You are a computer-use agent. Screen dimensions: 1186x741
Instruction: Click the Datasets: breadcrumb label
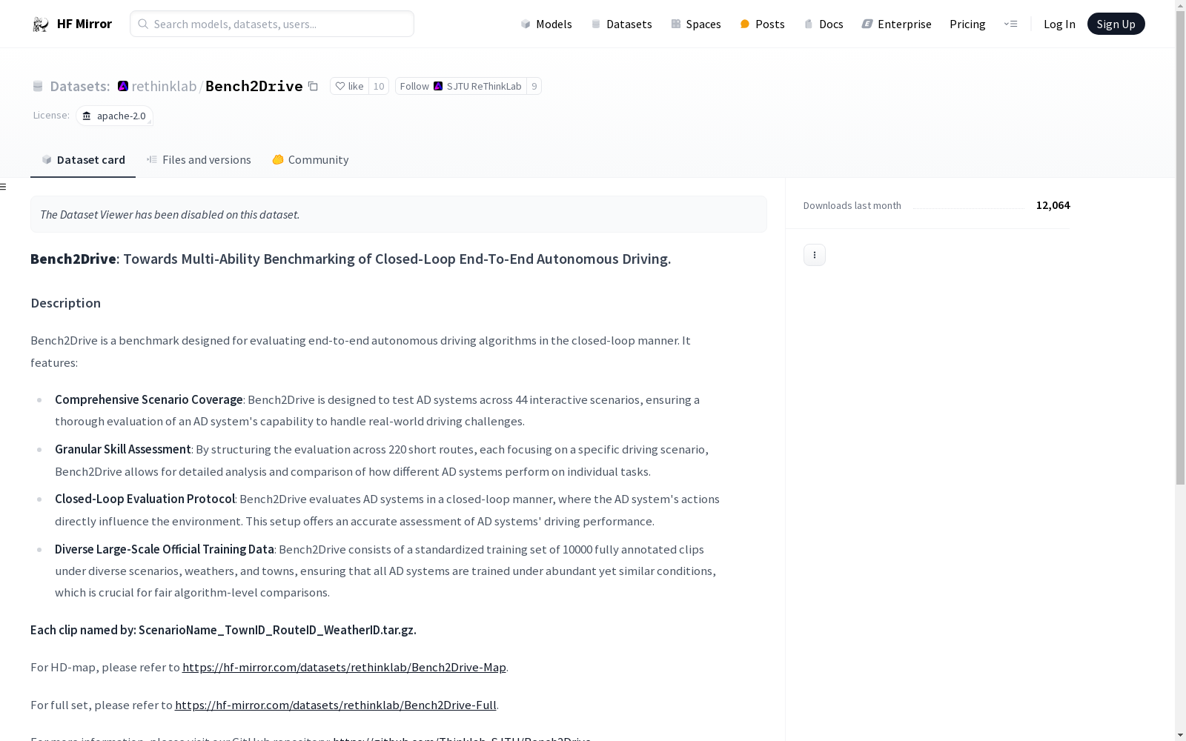pos(80,86)
